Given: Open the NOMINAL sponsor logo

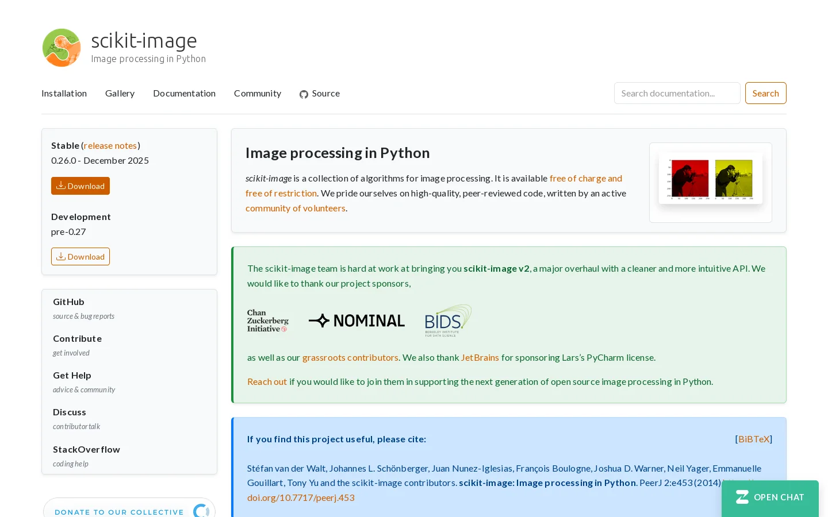Looking at the screenshot, I should coord(356,321).
